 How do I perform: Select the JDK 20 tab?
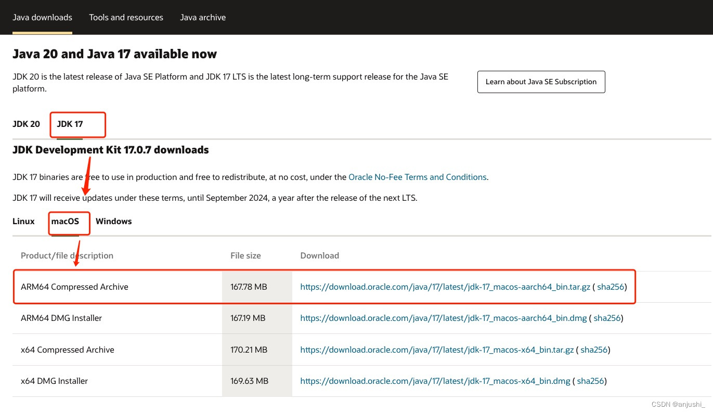26,124
